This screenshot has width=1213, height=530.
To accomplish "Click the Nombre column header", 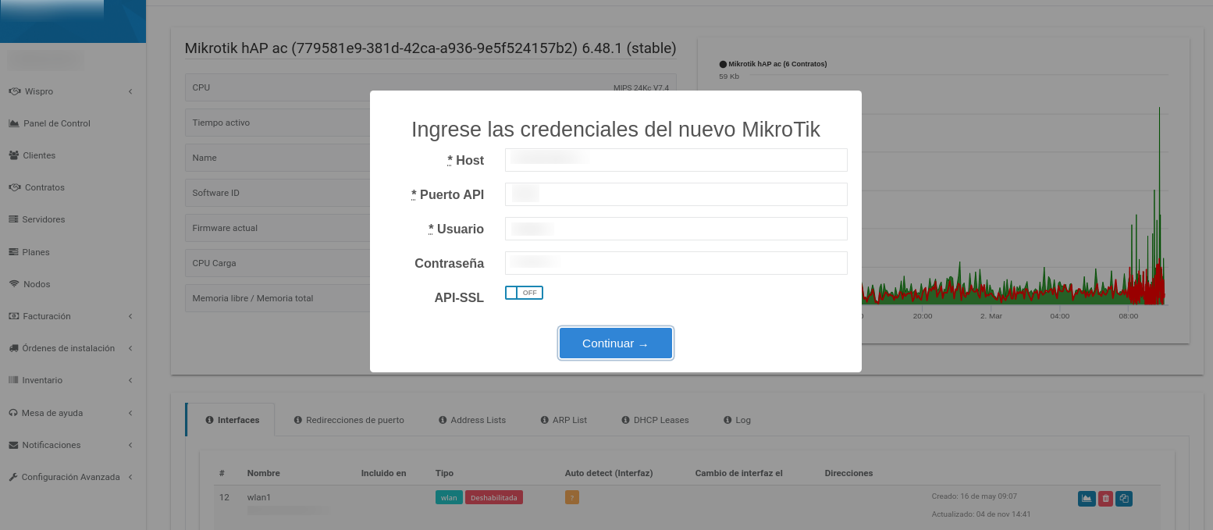I will (263, 473).
